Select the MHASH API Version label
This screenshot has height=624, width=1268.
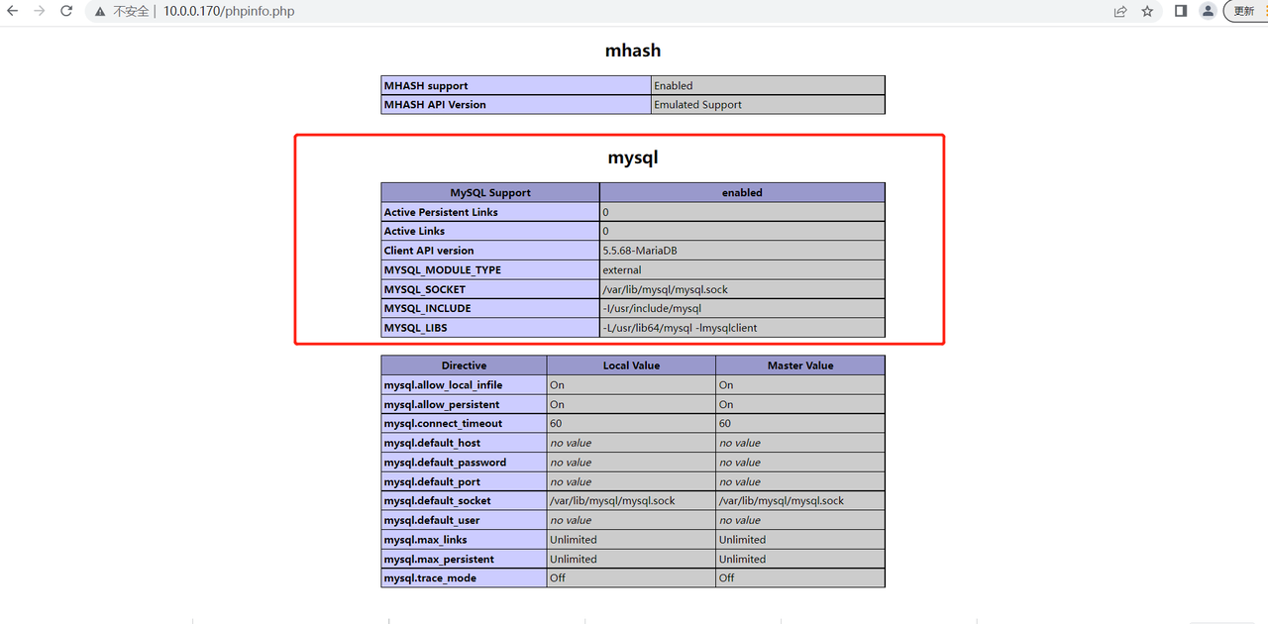point(435,105)
